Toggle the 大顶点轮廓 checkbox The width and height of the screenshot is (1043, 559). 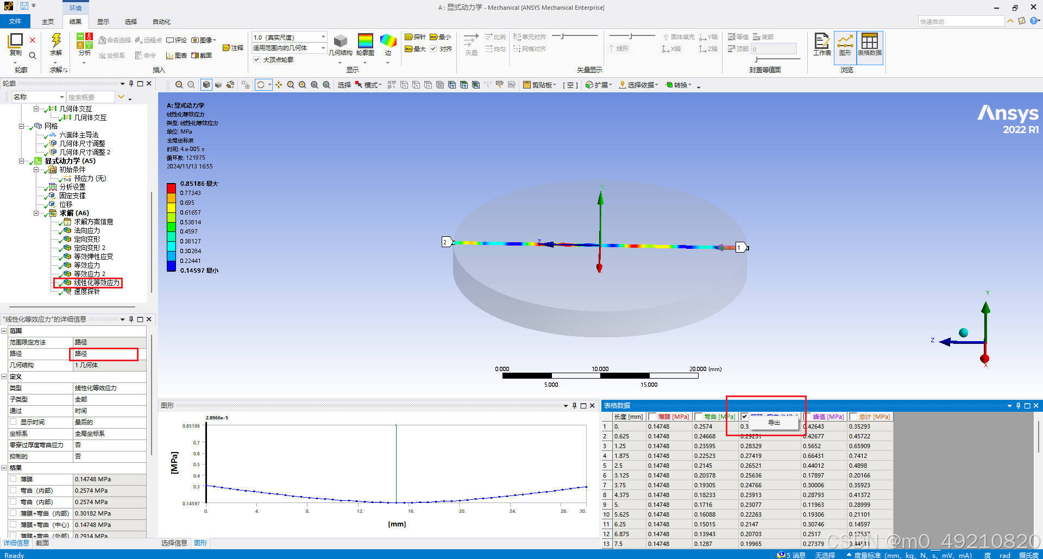coord(256,60)
